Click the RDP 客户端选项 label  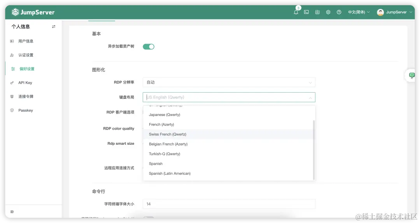click(x=120, y=112)
